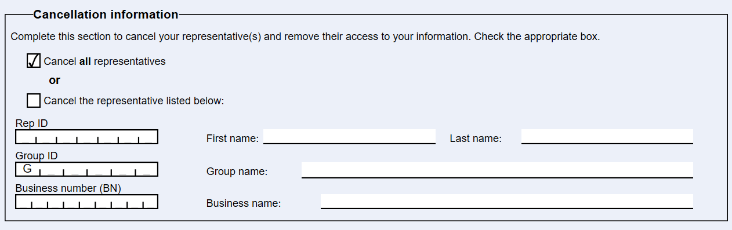The width and height of the screenshot is (732, 230).
Task: Check the Cancel the representative listed below box
Action: click(x=34, y=100)
